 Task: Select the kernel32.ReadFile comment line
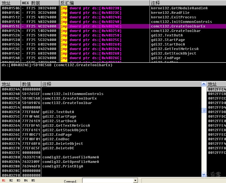tap(170, 13)
